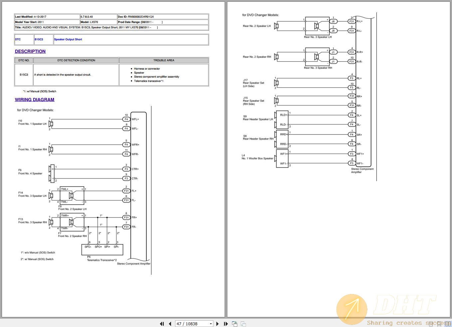Viewport: 452px width, 327px height.
Task: Go to the previous page
Action: [170, 324]
